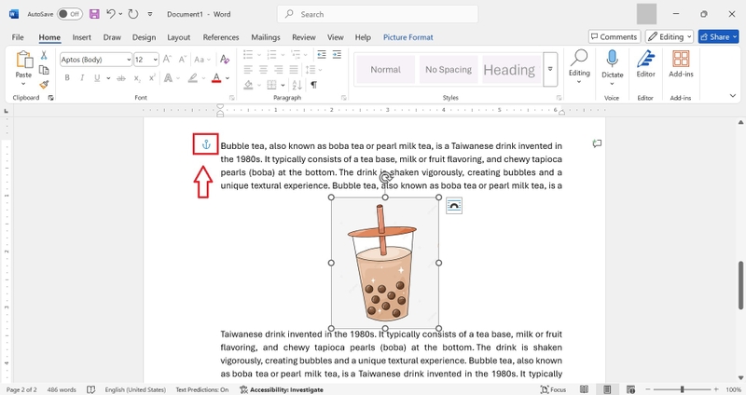Screen dimensions: 746x395
Task: Enable Focus mode from the status bar
Action: [553, 389]
